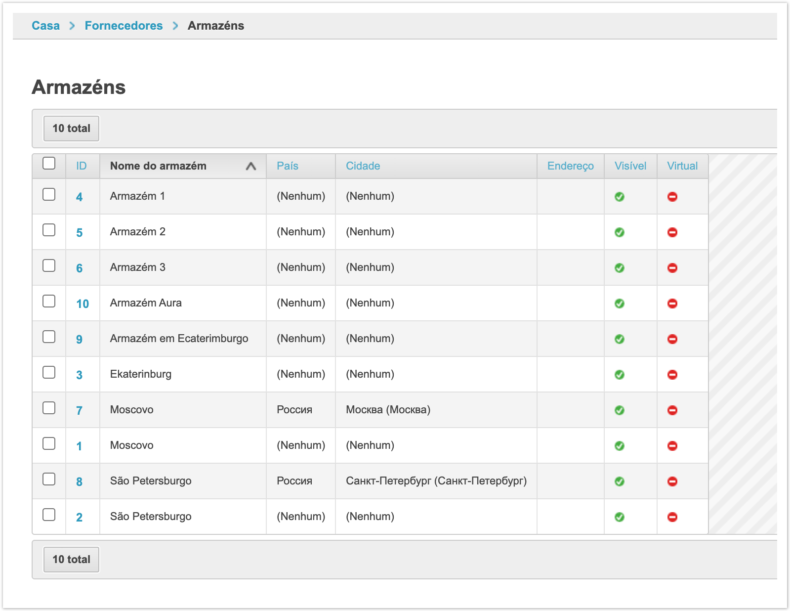This screenshot has width=790, height=611.
Task: Open warehouse ID 10 link
Action: point(83,304)
